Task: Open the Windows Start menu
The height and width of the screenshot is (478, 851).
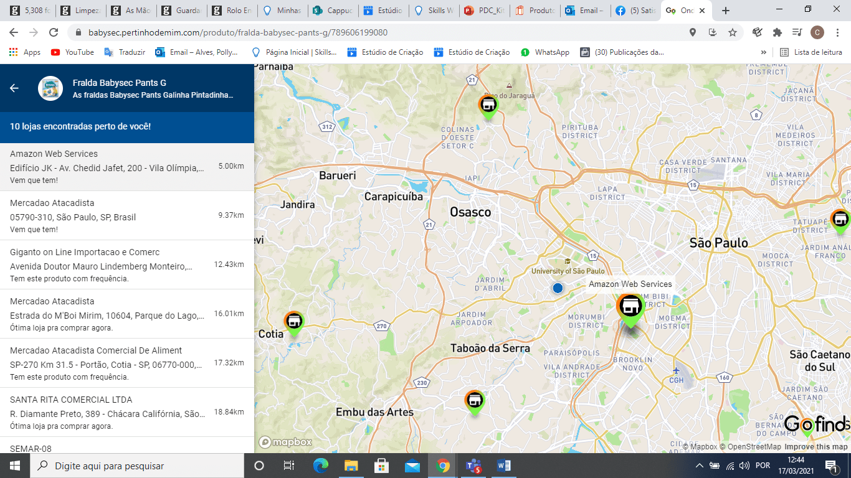Action: point(14,466)
